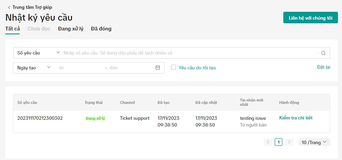This screenshot has height=160, width=342.
Task: Click the request number search input field
Action: pyautogui.click(x=188, y=53)
